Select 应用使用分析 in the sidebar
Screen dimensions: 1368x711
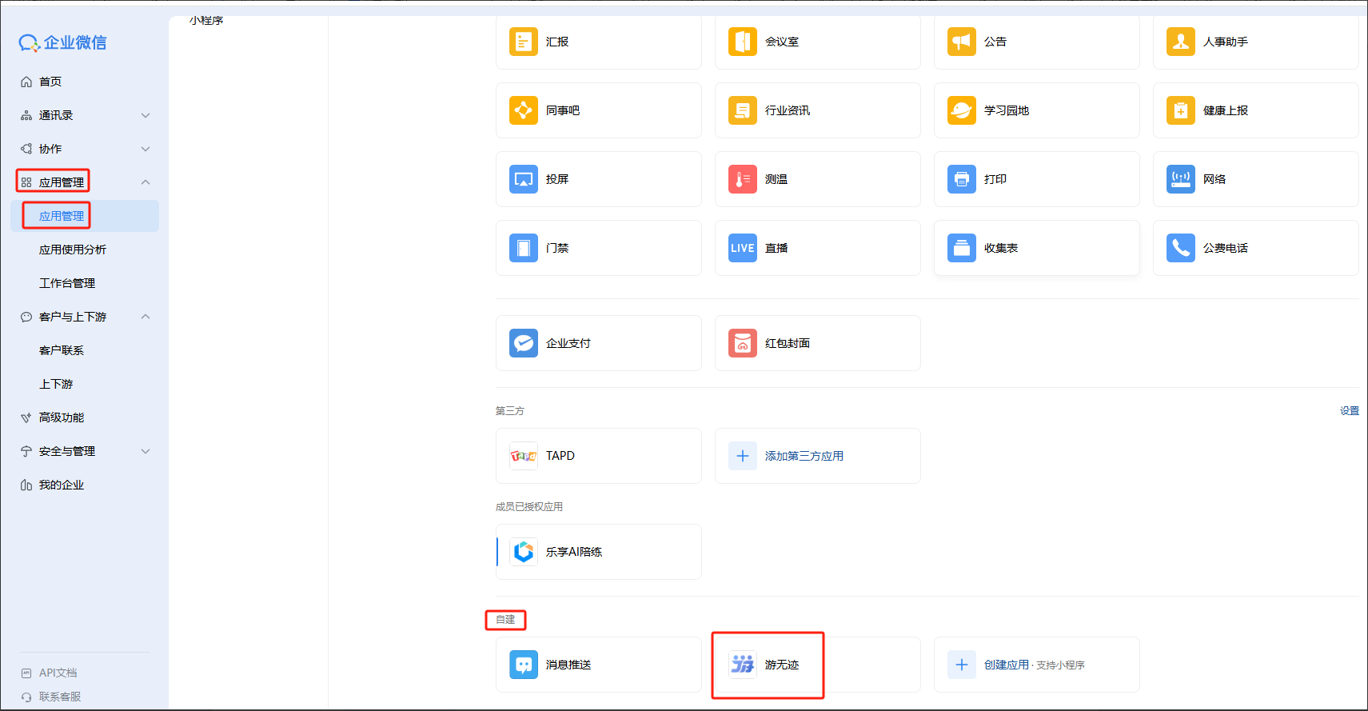pos(72,250)
